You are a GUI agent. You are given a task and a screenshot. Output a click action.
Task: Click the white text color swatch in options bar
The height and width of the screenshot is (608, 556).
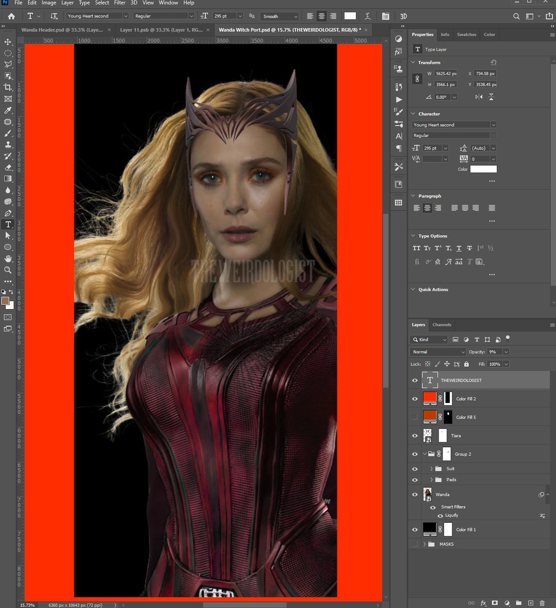350,16
